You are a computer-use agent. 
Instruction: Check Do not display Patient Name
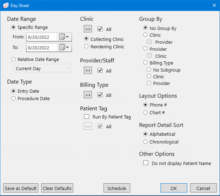pos(146,163)
